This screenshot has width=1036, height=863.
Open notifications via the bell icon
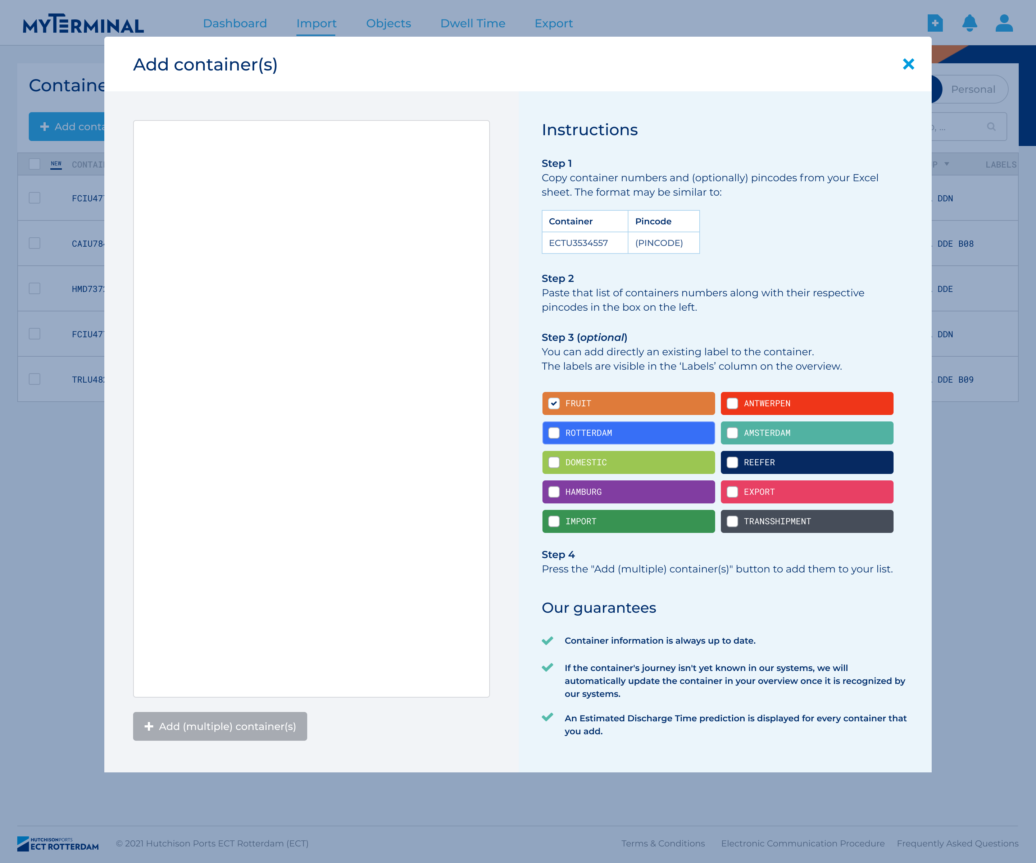969,23
